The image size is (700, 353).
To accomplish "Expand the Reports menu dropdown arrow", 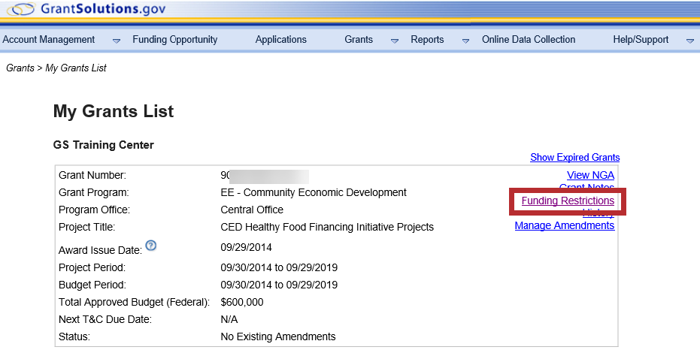I will [x=465, y=41].
